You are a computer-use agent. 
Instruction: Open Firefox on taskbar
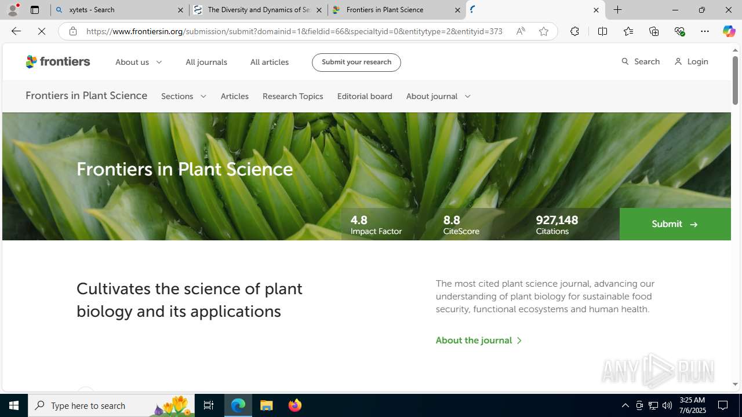(x=295, y=405)
